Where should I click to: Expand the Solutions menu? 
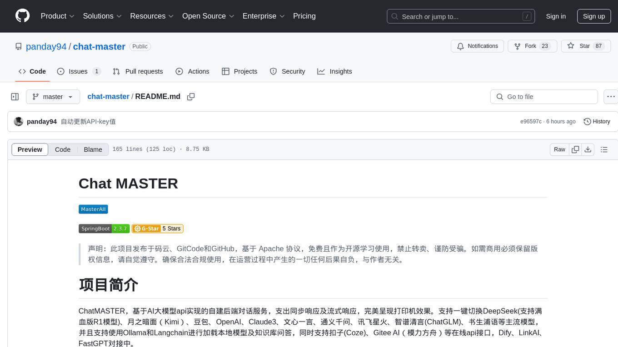tap(102, 16)
